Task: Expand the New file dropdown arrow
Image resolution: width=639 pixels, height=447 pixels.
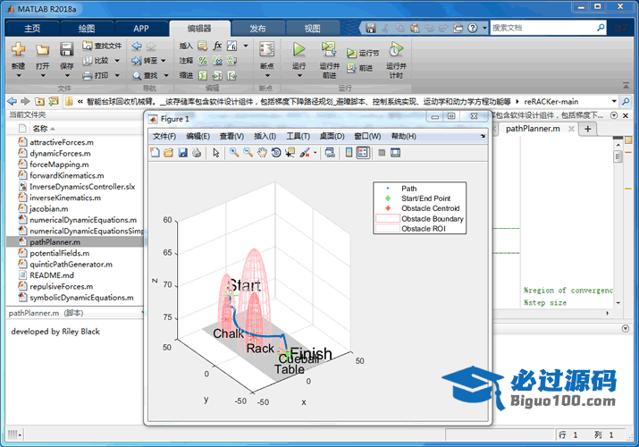Action: click(x=19, y=76)
